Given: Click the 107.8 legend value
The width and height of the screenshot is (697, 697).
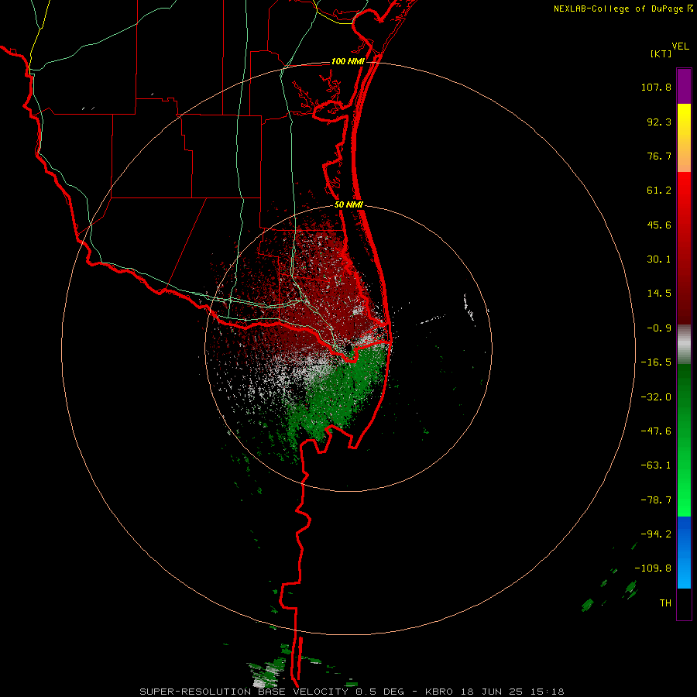Looking at the screenshot, I should 656,87.
